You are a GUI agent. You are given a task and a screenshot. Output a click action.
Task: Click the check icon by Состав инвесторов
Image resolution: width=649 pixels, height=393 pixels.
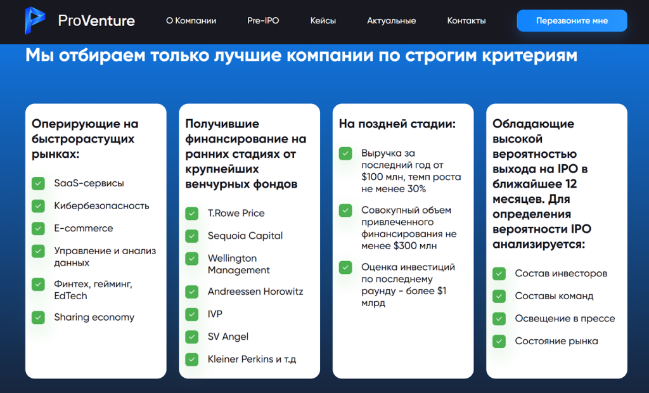coord(499,274)
